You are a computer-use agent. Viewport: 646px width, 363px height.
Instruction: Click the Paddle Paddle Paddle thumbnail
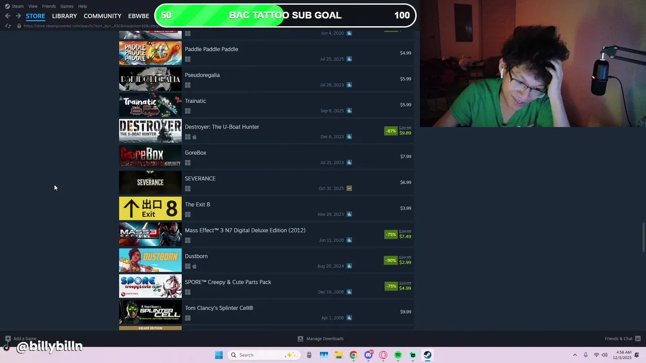click(x=150, y=53)
